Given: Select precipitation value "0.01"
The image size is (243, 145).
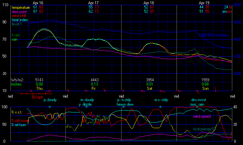Looking at the screenshot, I should pyautogui.click(x=150, y=84).
